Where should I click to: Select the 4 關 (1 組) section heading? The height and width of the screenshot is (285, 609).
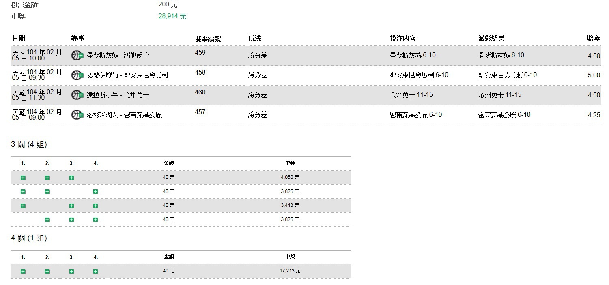tap(29, 238)
